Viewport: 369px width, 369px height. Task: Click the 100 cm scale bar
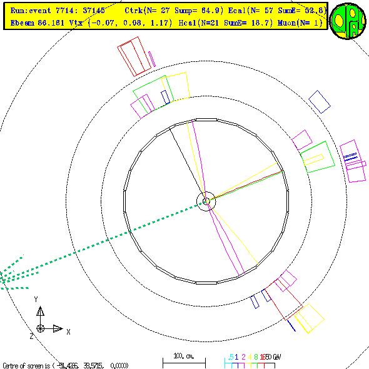pos(184,363)
